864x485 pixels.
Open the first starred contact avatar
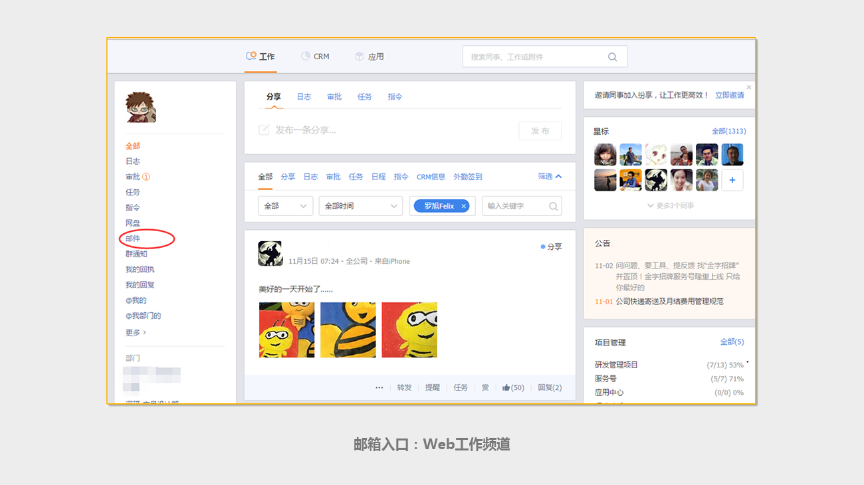point(605,155)
